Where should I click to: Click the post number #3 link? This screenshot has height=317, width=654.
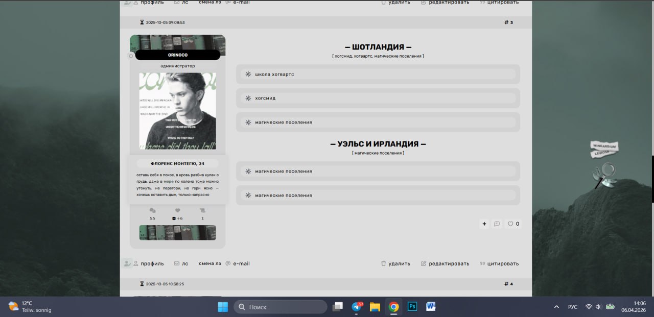[x=508, y=22]
